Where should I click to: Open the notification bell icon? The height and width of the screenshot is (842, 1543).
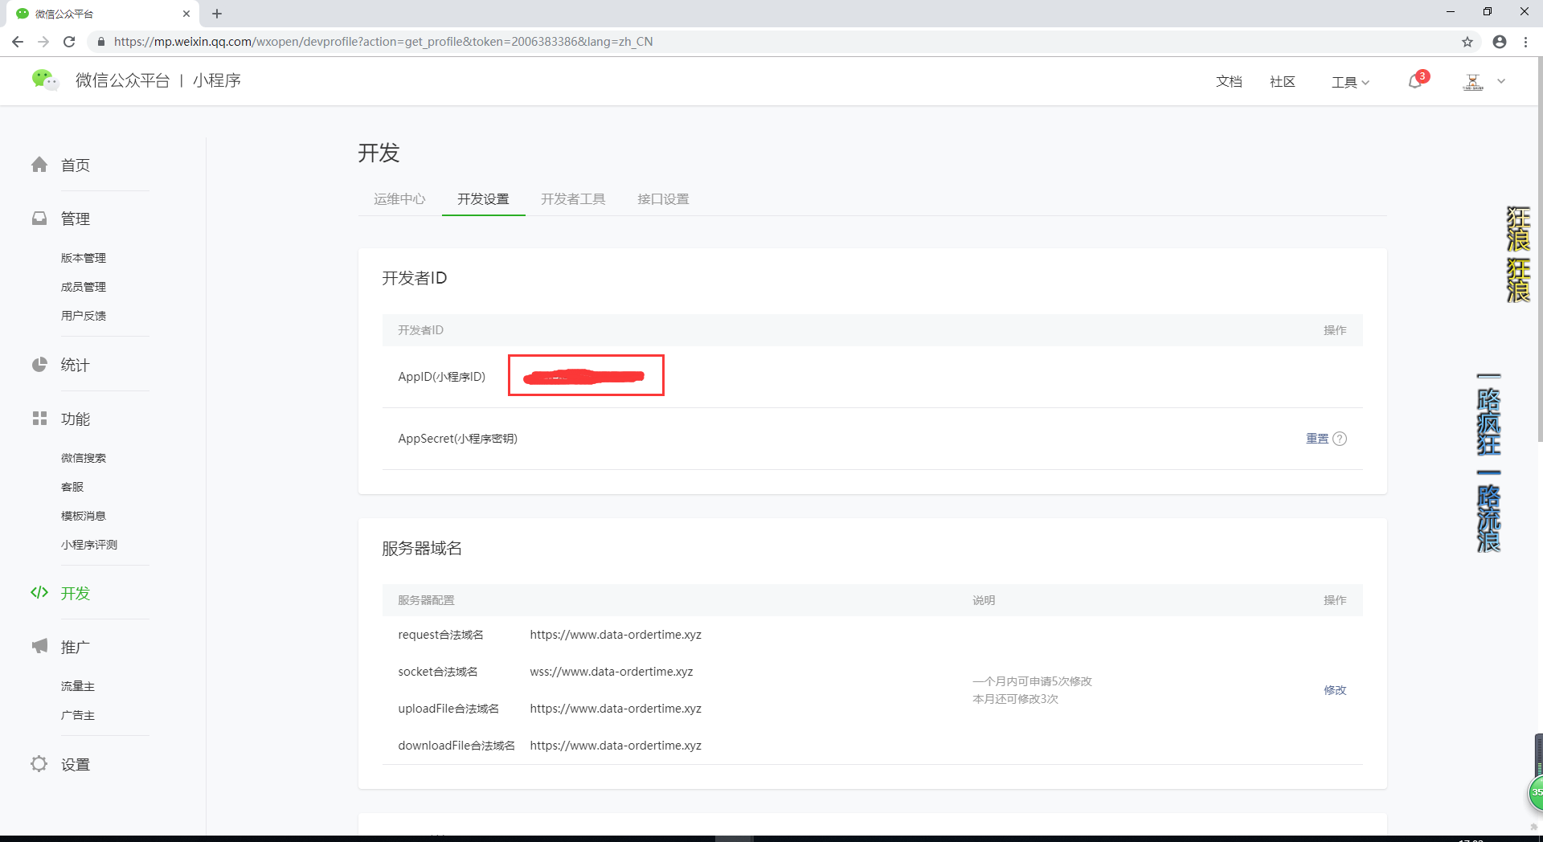1416,81
